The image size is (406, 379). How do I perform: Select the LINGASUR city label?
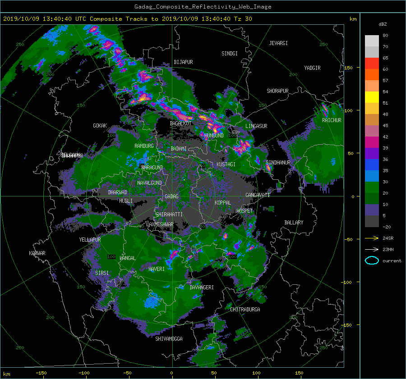click(256, 126)
